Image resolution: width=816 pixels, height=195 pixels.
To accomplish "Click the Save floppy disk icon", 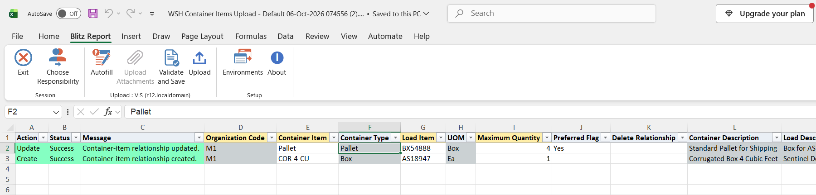I will [x=93, y=14].
